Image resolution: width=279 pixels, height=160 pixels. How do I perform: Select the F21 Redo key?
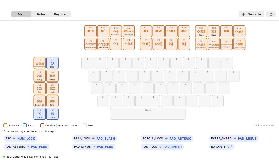pos(201,31)
